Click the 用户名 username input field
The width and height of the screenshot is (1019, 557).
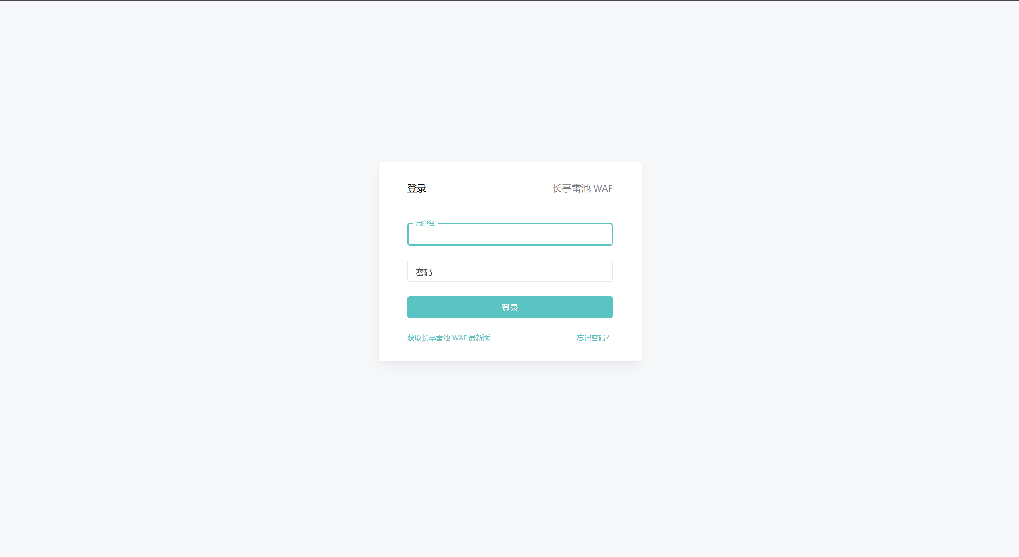pos(510,235)
